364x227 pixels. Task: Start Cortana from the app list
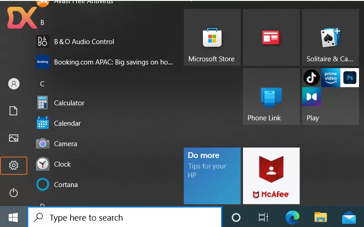[66, 185]
